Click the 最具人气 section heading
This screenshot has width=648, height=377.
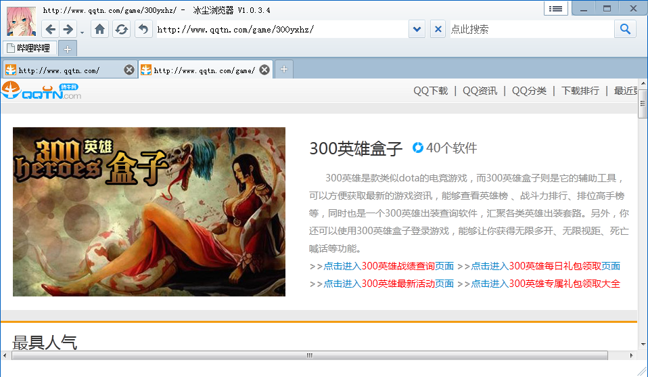coord(45,342)
